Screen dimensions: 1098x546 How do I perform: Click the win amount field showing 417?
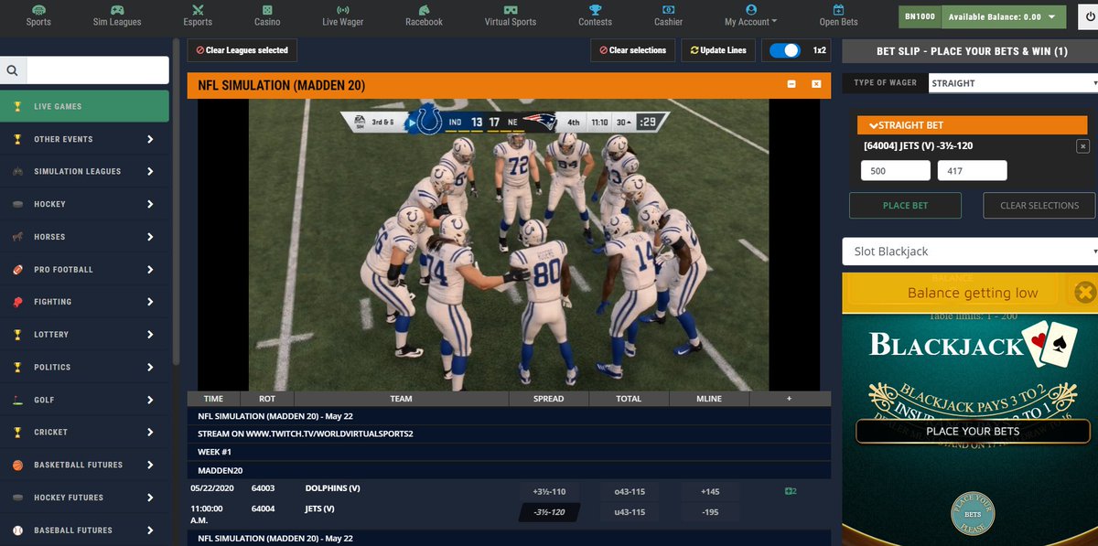(972, 170)
